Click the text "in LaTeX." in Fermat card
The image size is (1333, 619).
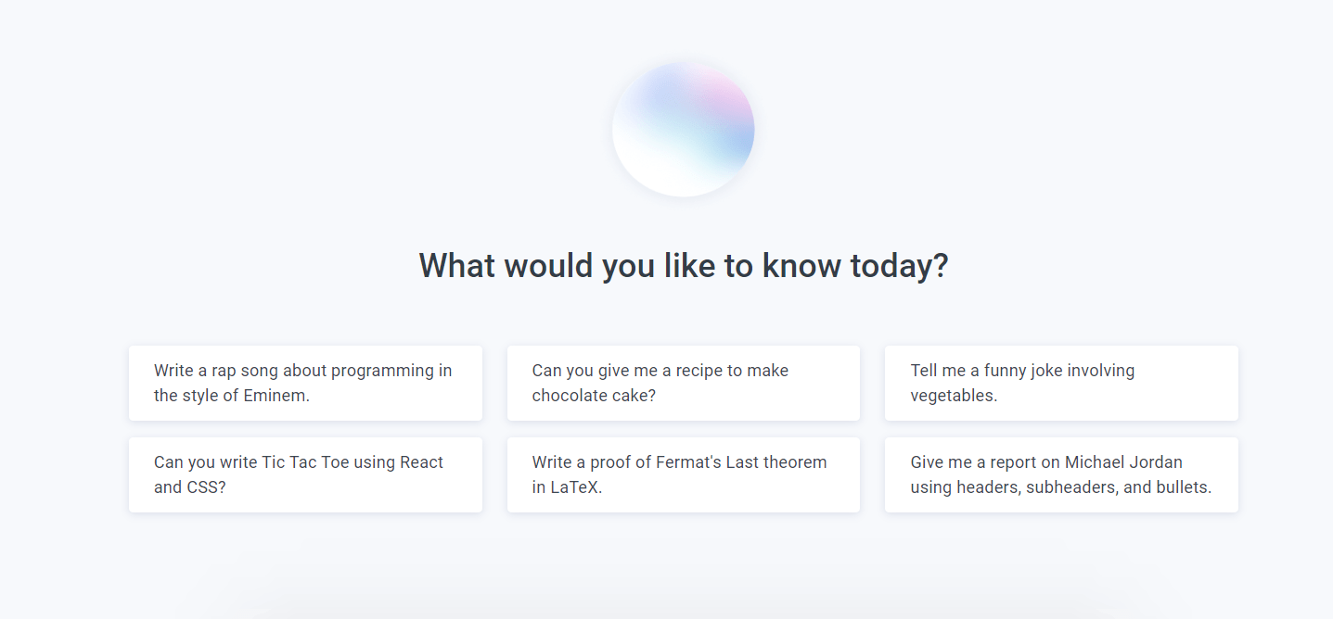[x=567, y=487]
